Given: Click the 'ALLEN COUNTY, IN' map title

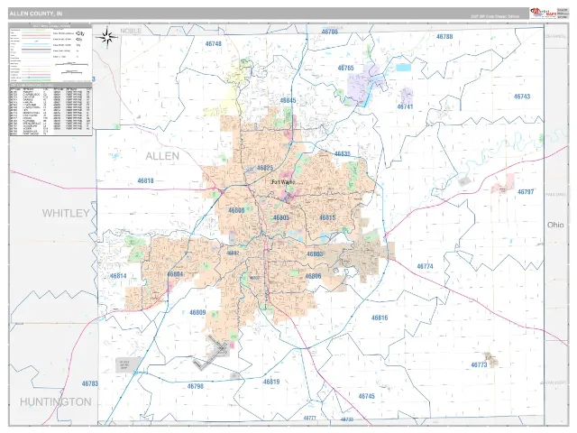Looking at the screenshot, I should point(36,14).
